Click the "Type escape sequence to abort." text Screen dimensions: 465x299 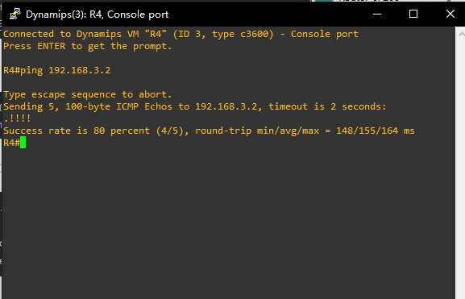[88, 94]
